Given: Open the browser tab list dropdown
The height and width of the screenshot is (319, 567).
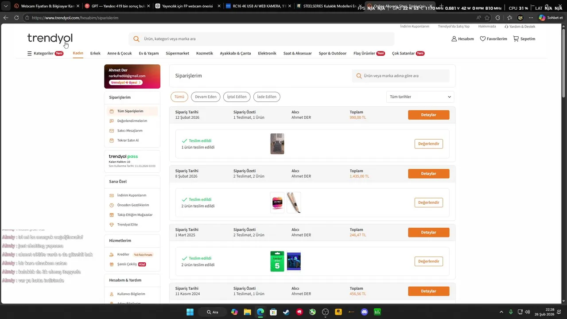Looking at the screenshot, I should [6, 6].
